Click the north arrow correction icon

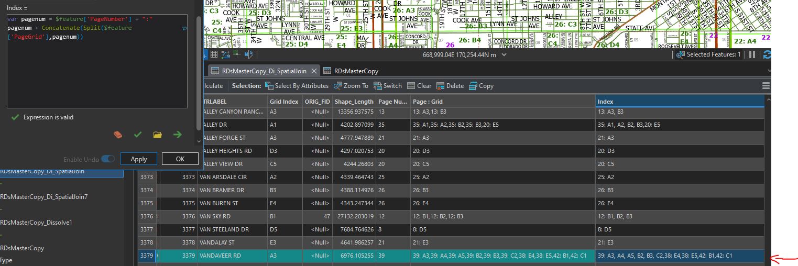click(x=248, y=54)
